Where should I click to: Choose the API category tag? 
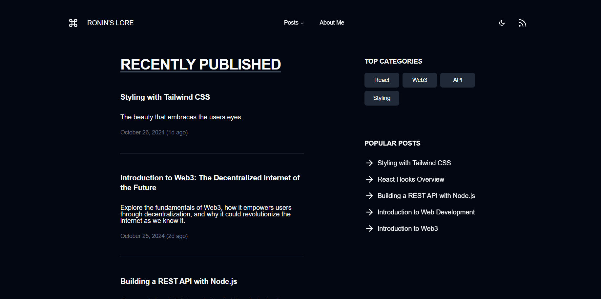point(457,80)
